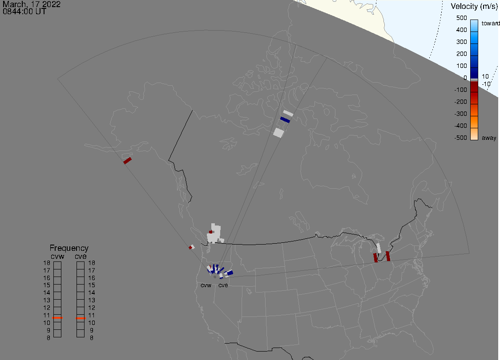
Task: Click the 300 tick label on velocity scale
Action: click(x=461, y=42)
